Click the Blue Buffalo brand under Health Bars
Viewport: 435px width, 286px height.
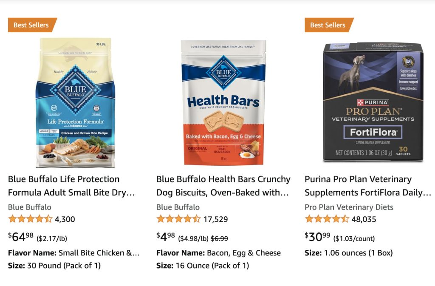coord(178,207)
